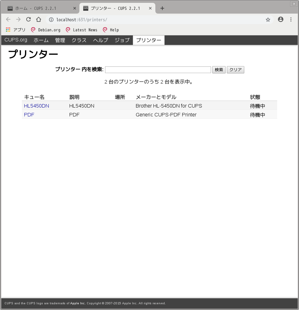This screenshot has height=310, width=299.
Task: Bookmark this page with star icon
Action: tap(268, 20)
